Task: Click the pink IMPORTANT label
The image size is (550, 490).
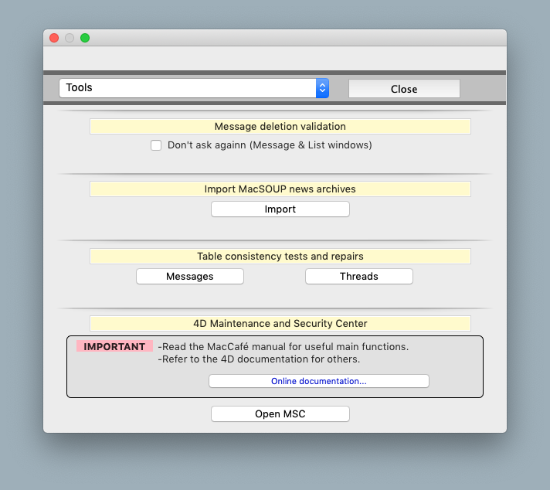Action: [114, 347]
